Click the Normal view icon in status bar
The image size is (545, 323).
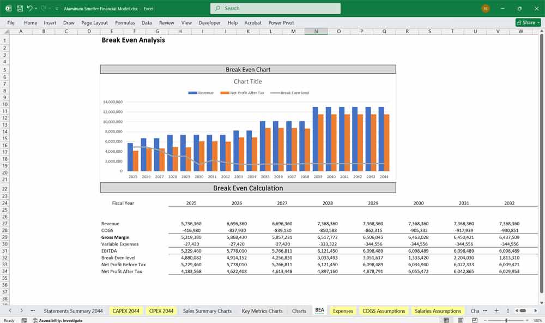(x=446, y=319)
